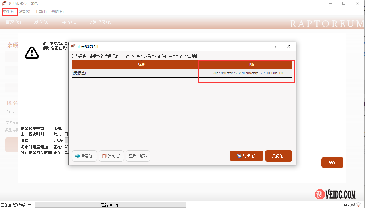Click the 剩余区块数量 label
This screenshot has width=365, height=208.
coord(32,128)
